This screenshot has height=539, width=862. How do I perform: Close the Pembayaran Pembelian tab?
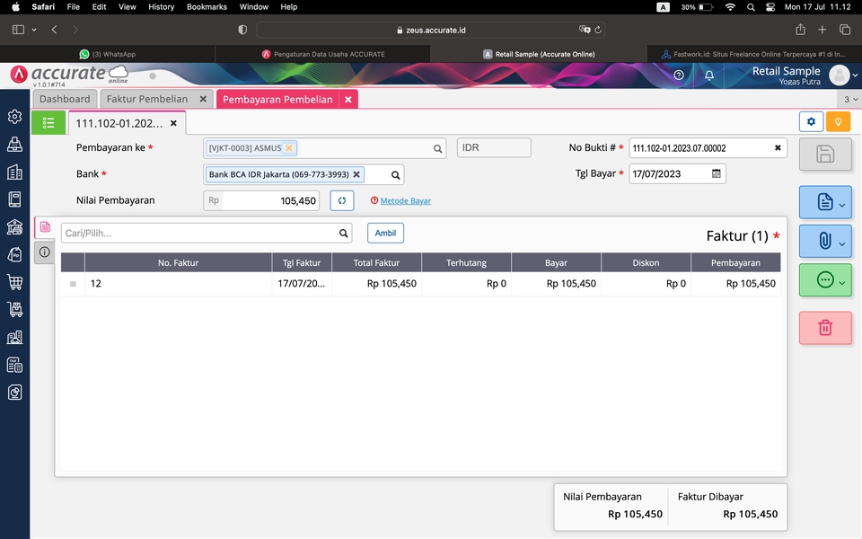(348, 100)
